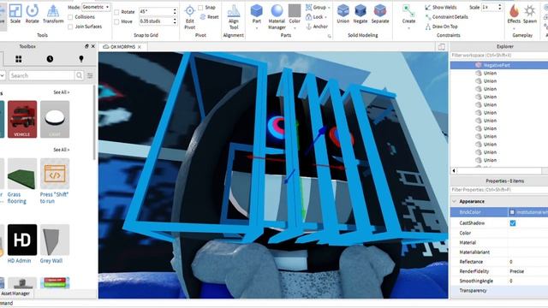This screenshot has height=308, width=548.
Task: Open the Toolbox recent clock tab
Action: point(50,59)
